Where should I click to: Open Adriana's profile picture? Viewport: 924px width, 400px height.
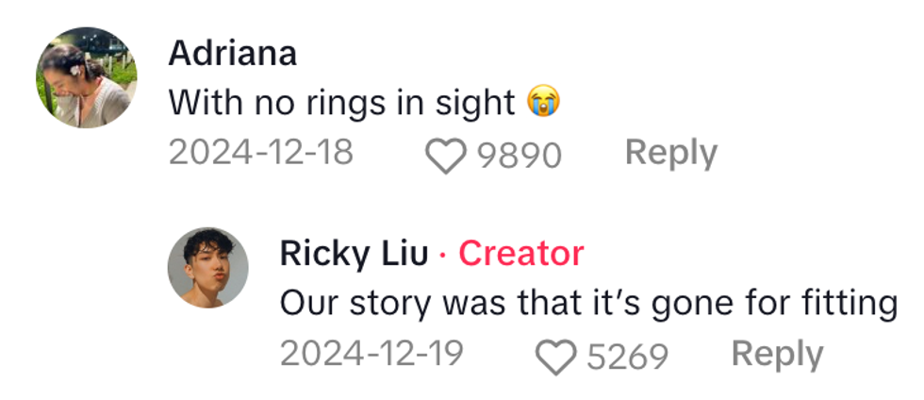point(87,78)
